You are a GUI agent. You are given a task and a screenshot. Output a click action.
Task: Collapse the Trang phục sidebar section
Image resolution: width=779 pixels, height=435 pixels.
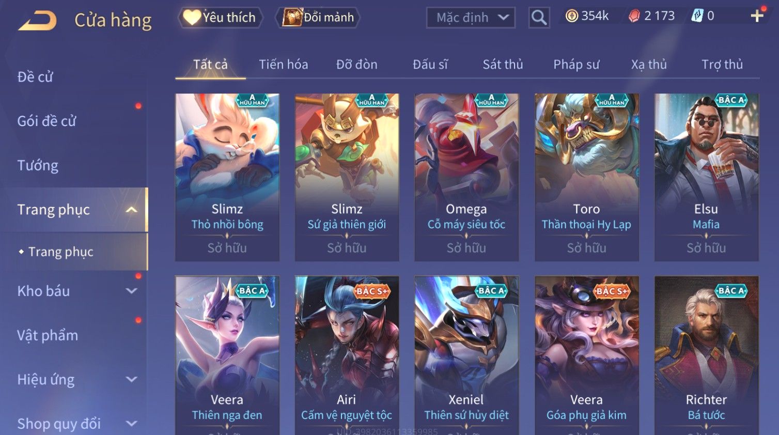click(132, 210)
